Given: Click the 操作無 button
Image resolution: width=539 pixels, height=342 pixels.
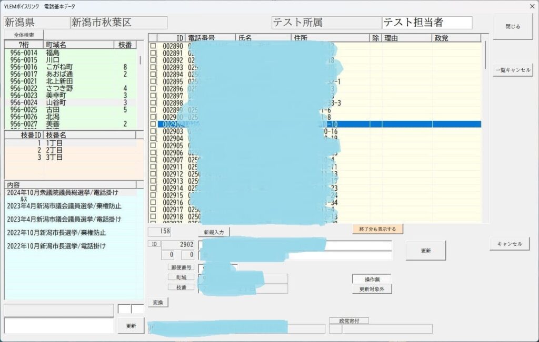Looking at the screenshot, I should (372, 278).
